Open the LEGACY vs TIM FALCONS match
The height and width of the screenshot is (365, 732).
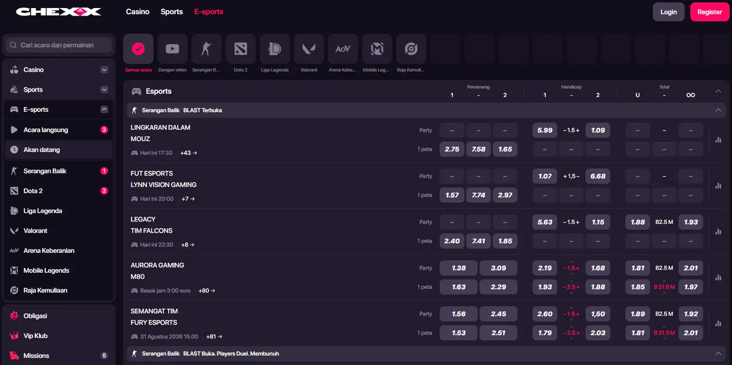click(152, 225)
